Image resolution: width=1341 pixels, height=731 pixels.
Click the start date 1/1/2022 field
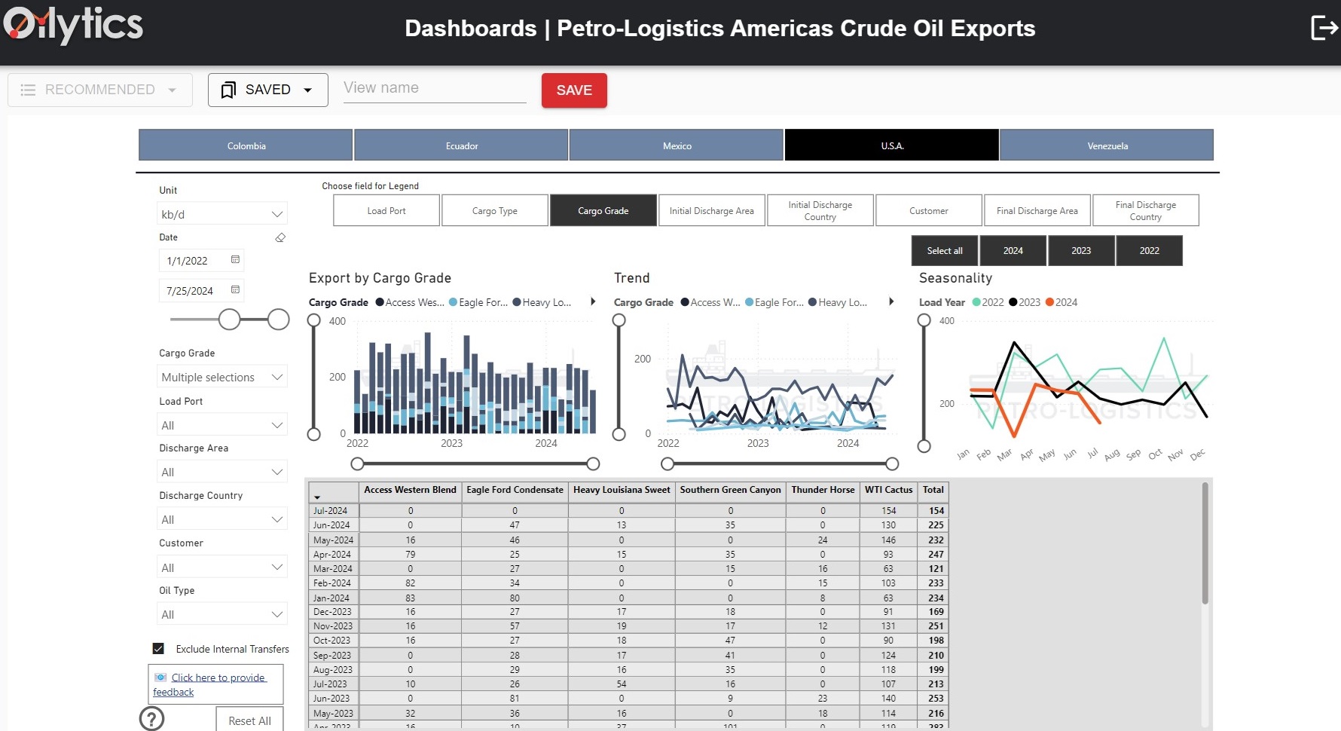[x=201, y=261]
